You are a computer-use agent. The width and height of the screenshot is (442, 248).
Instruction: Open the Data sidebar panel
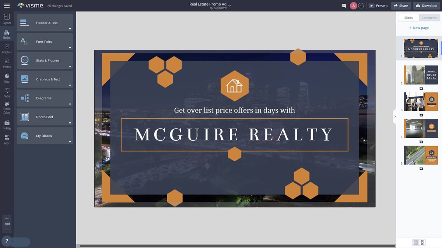click(7, 78)
